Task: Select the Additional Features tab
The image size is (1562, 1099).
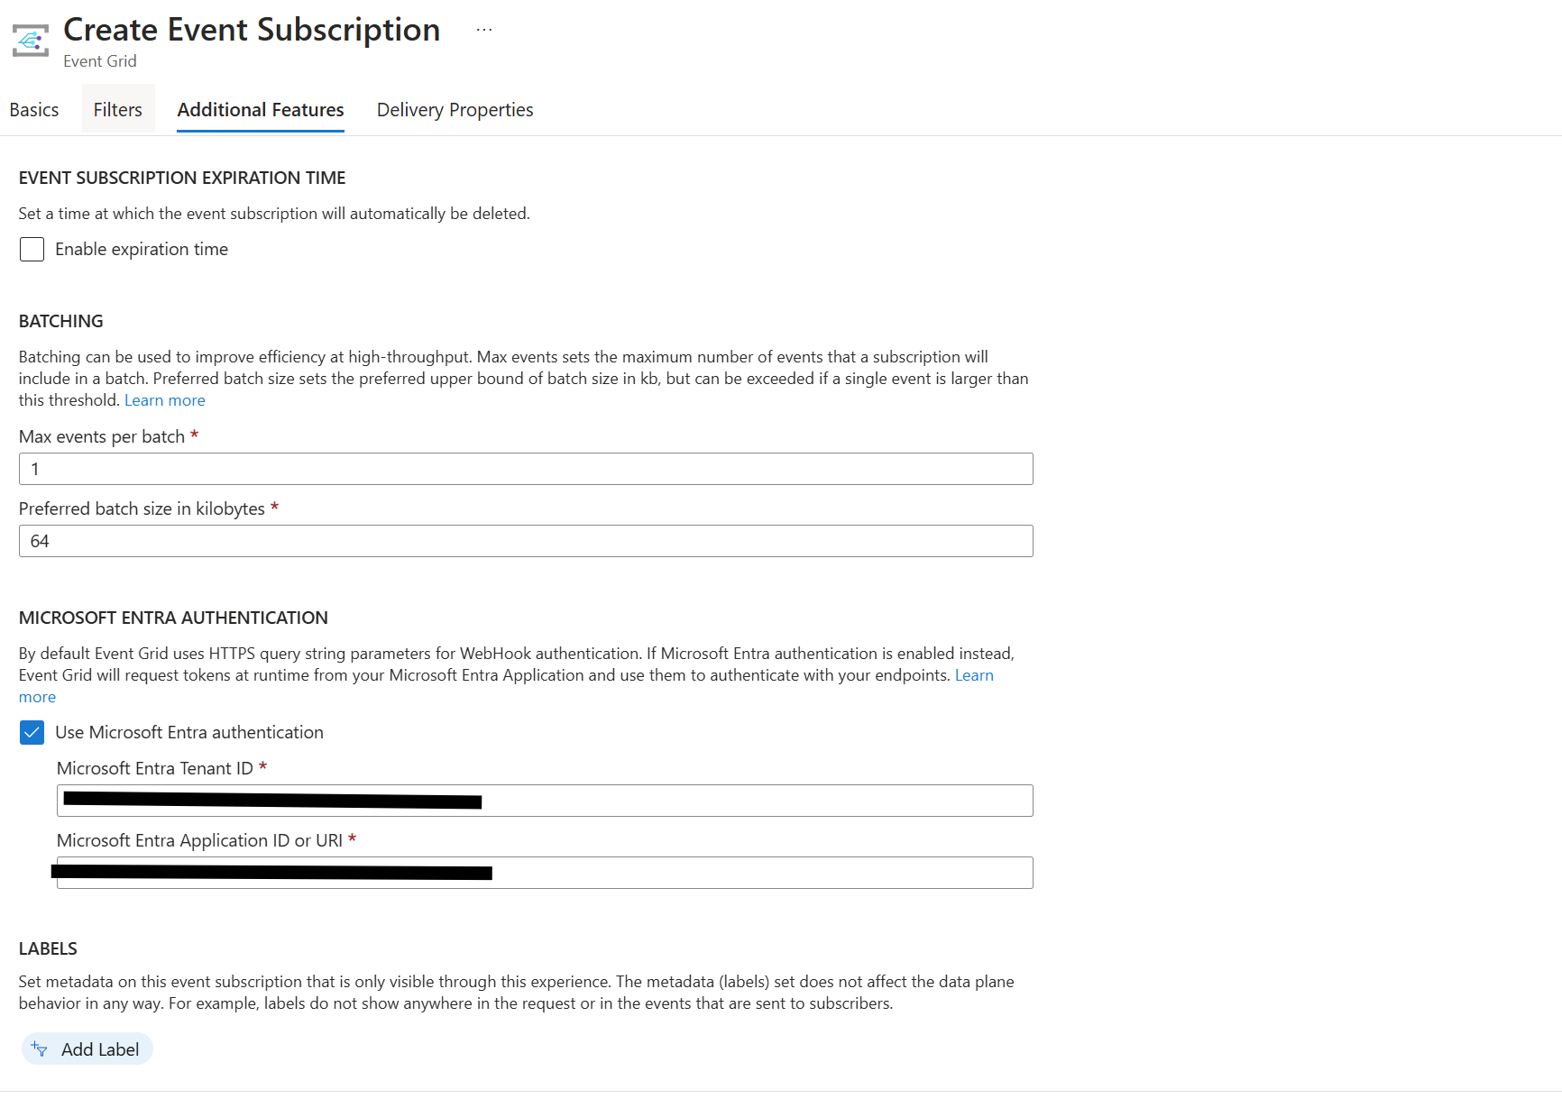Action: coord(261,110)
